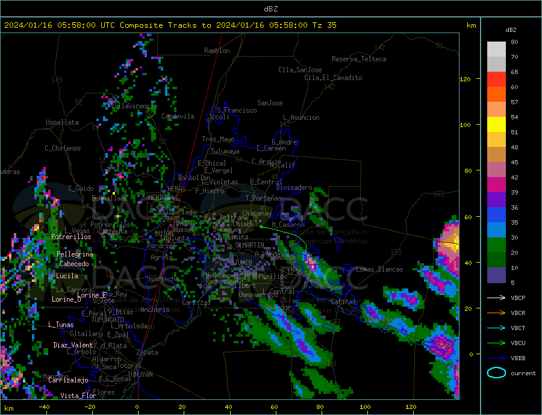Click the 'Chapanay' place label
The width and height of the screenshot is (542, 415).
click(x=257, y=213)
